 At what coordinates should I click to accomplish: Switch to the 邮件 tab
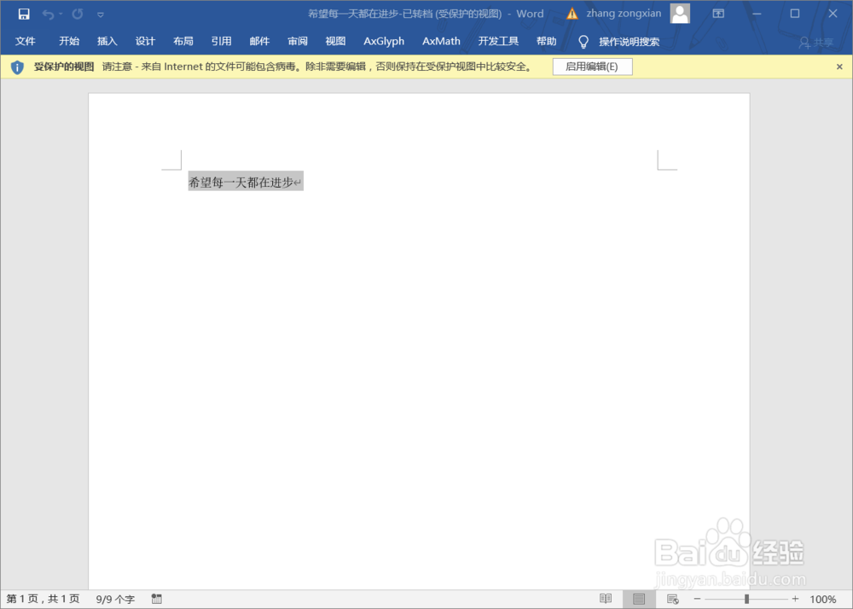259,41
